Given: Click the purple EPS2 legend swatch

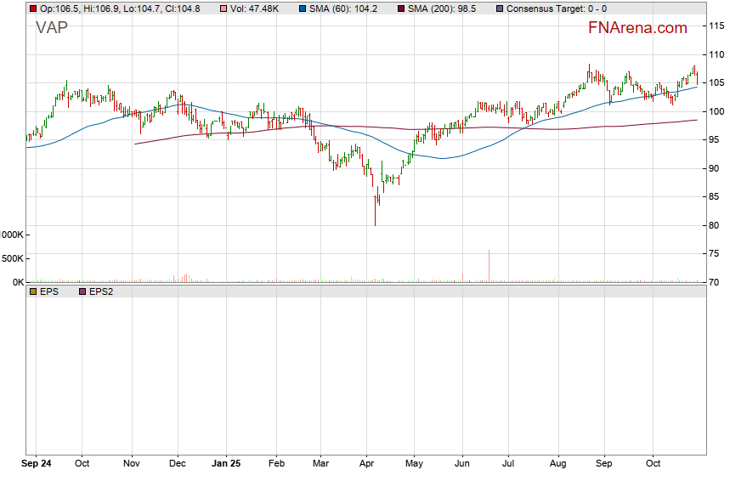Looking at the screenshot, I should pos(82,291).
